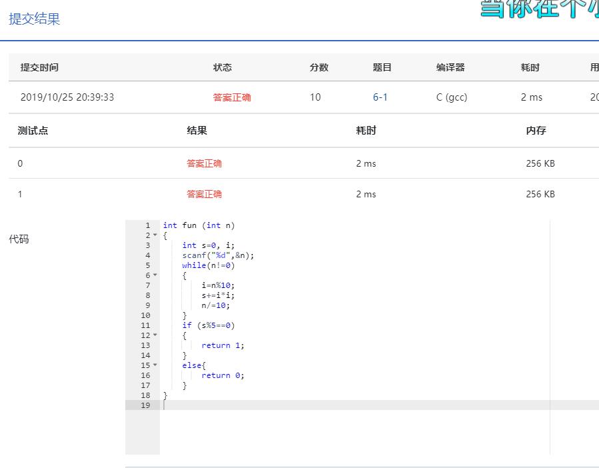Click the 题目 column header
This screenshot has height=468, width=599.
tap(382, 67)
